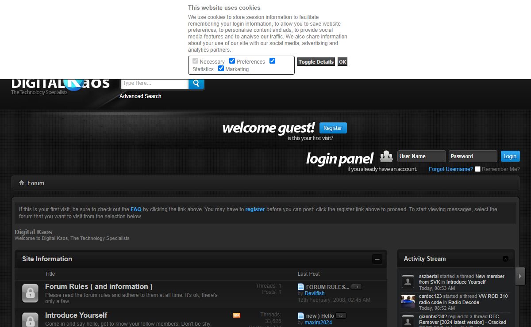The width and height of the screenshot is (531, 327).
Task: Click the Introduce Yourself padlock forum icon
Action: (x=30, y=319)
